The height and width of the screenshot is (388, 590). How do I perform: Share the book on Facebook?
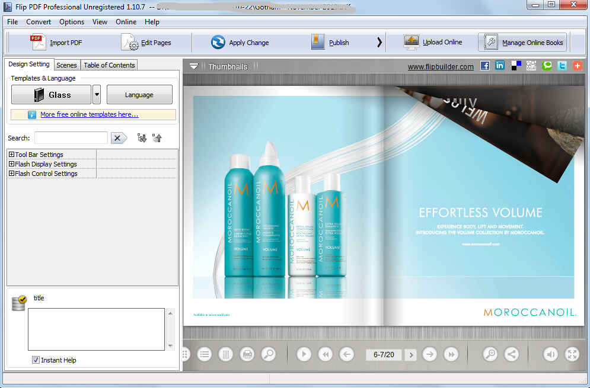[485, 66]
